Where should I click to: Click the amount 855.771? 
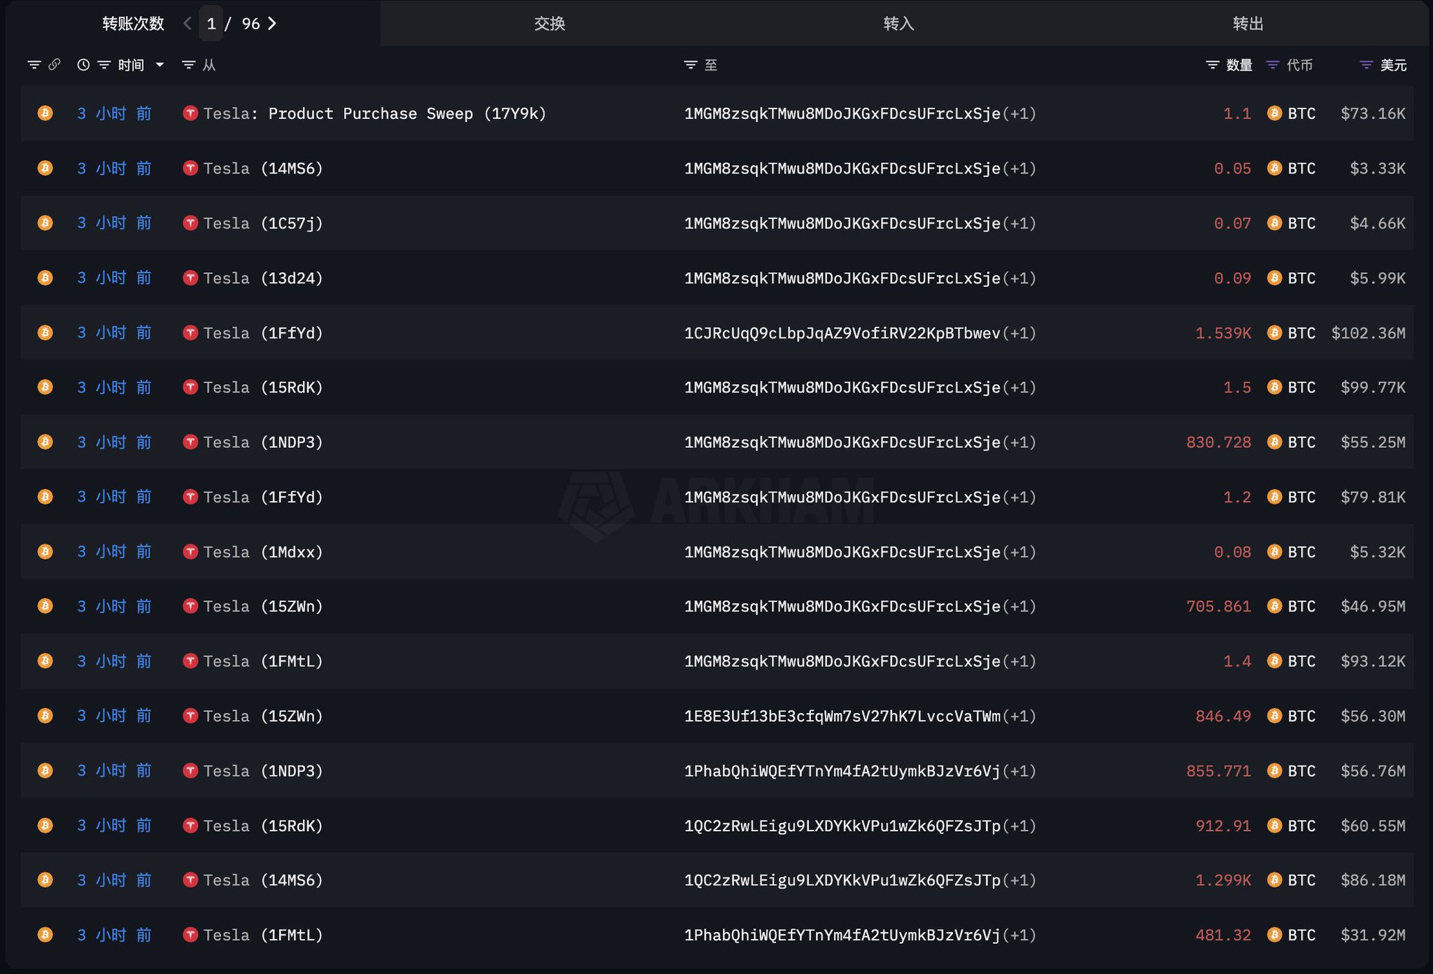tap(1218, 771)
